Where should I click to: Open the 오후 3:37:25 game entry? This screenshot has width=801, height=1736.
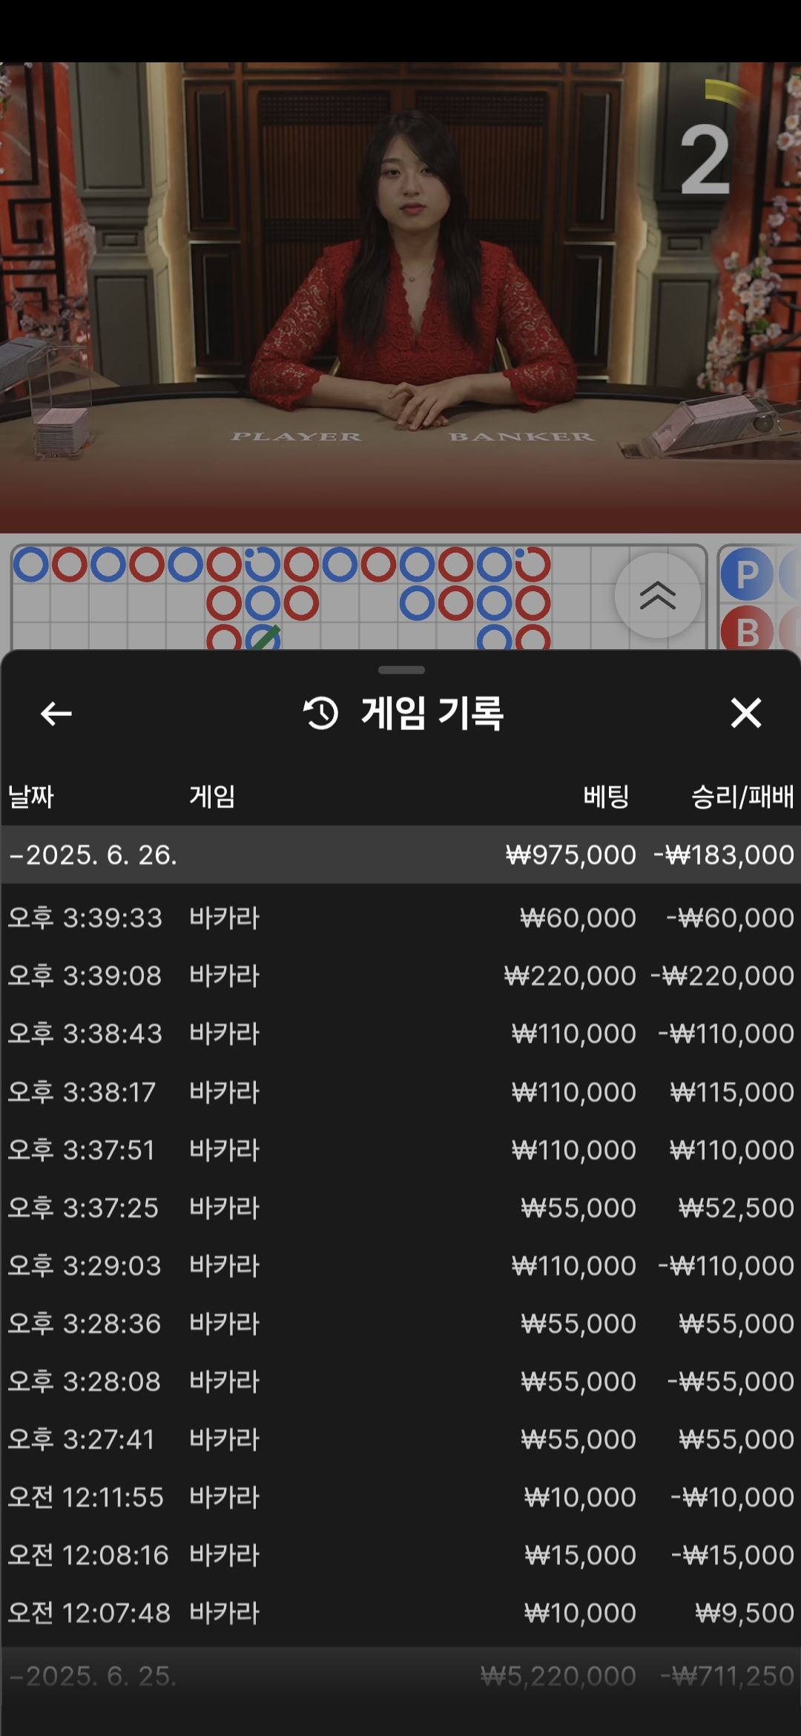tap(400, 1208)
